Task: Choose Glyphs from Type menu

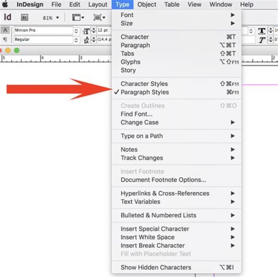Action: point(176,62)
